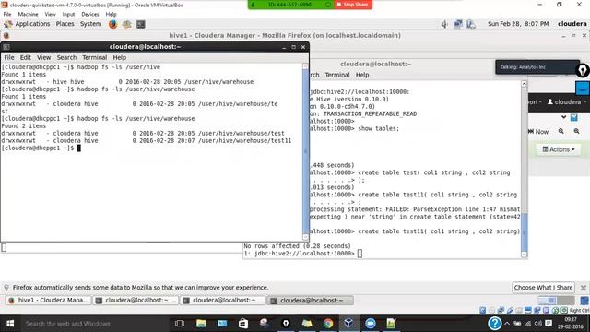Open the Windows Store taskbar icon
The height and width of the screenshot is (332, 590).
[x=243, y=324]
